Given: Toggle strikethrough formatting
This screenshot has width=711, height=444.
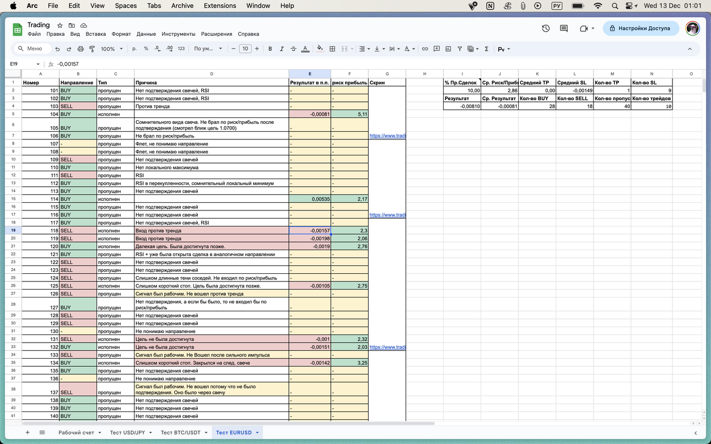Looking at the screenshot, I should (x=293, y=49).
